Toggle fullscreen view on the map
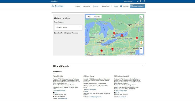This screenshot has height=101, width=195. pos(141,17)
